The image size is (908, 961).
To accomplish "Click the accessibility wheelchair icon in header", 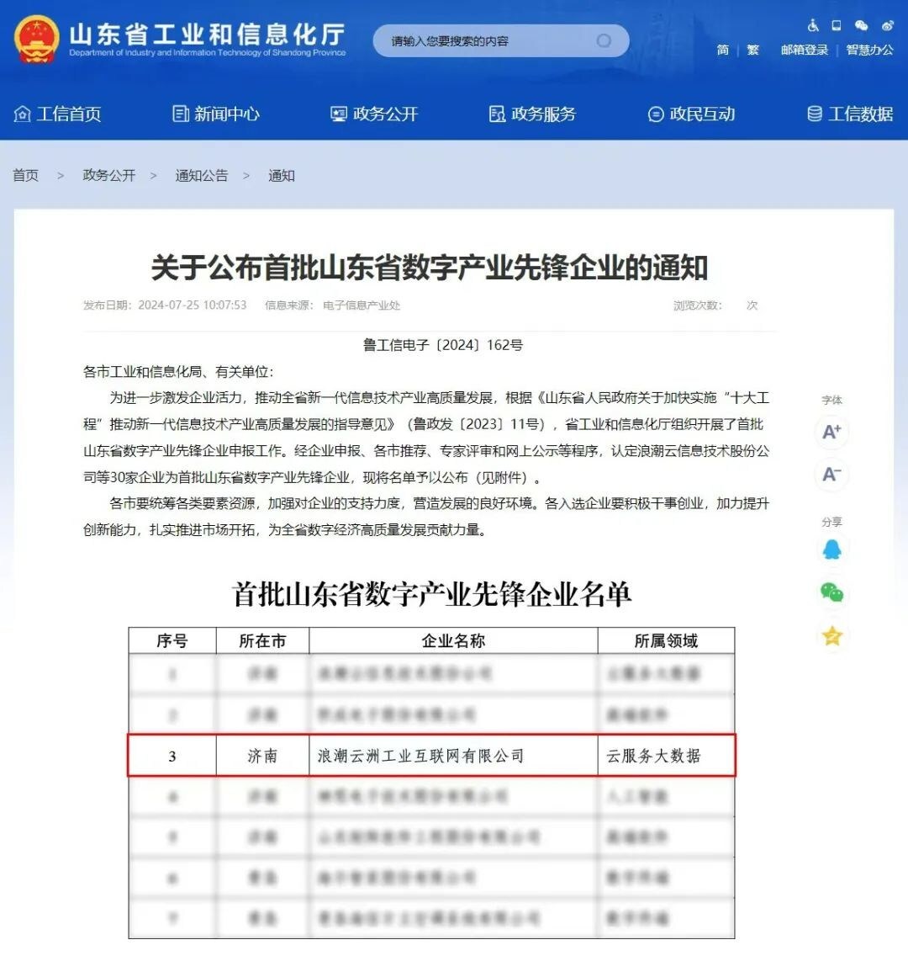I will point(813,26).
